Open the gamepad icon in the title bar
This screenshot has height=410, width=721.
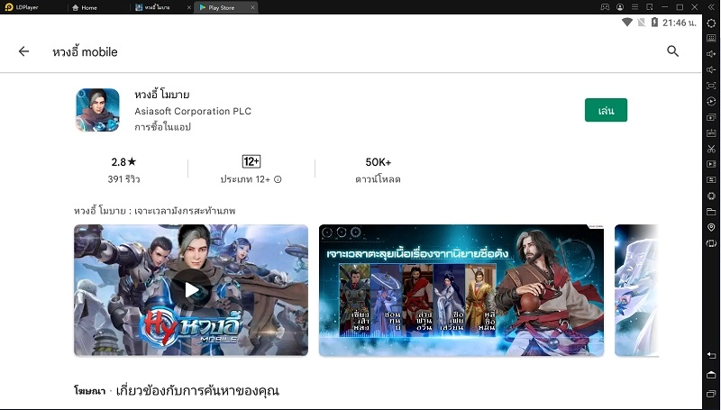[x=605, y=7]
